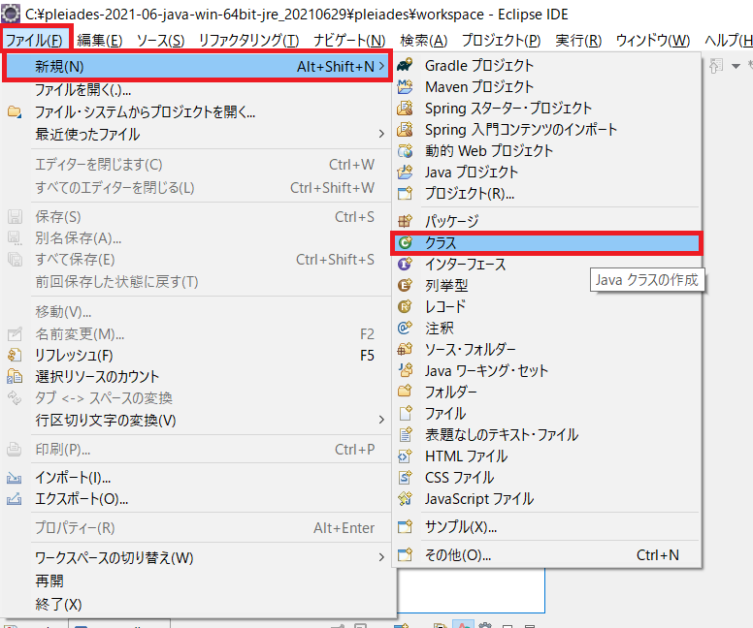Viewport: 753px width, 628px height.
Task: Click the Alt+Shift+N shortcut label
Action: 335,66
